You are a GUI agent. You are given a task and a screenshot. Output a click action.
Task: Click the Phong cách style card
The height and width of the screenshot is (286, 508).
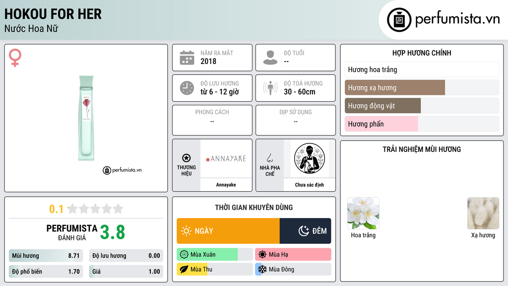212,120
